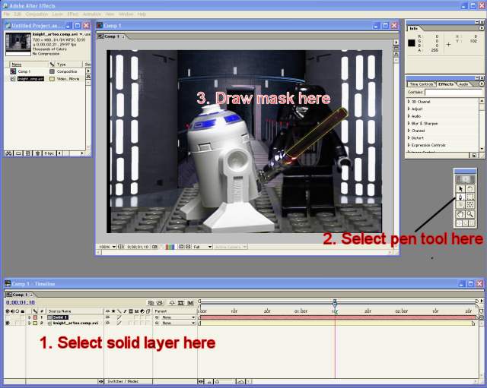The width and height of the screenshot is (487, 388).
Task: Toggle quality switch for knight_artoo.comp.avi layer
Action: (x=119, y=323)
